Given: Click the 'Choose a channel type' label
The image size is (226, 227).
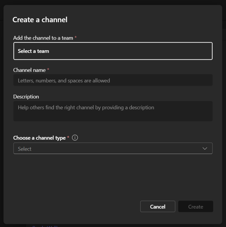Looking at the screenshot, I should pyautogui.click(x=39, y=138).
